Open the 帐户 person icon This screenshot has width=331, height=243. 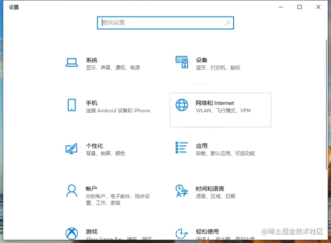click(x=72, y=191)
